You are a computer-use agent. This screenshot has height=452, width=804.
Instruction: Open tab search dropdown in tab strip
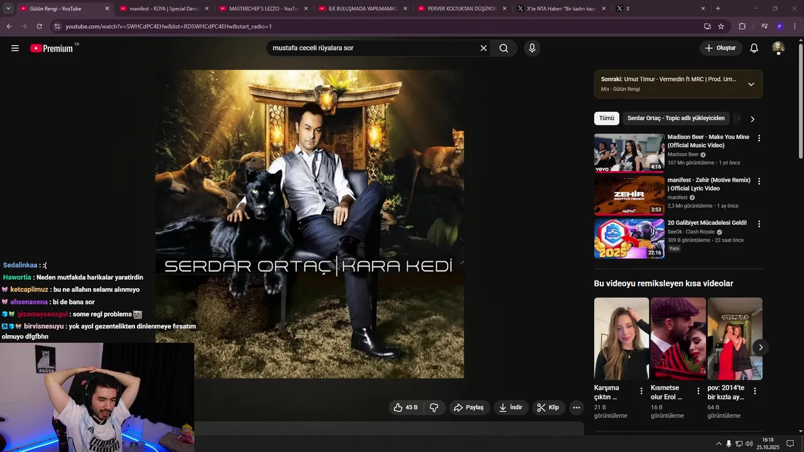[x=8, y=9]
